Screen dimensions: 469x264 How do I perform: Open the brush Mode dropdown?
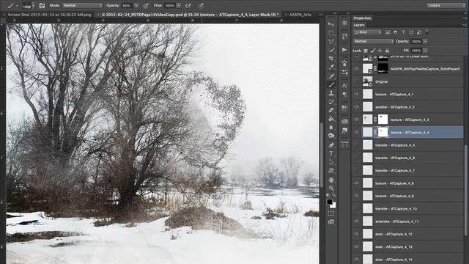pos(82,5)
